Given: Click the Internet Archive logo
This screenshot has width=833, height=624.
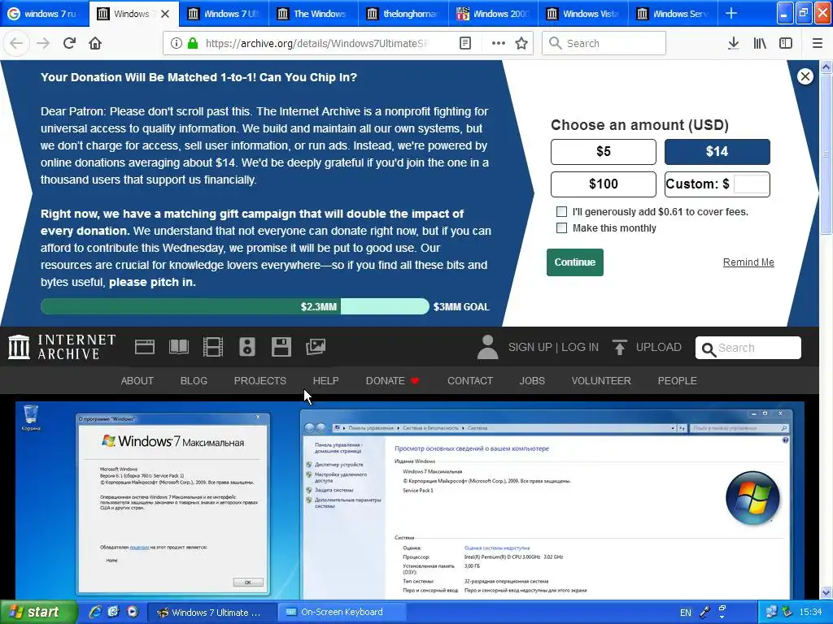Looking at the screenshot, I should tap(62, 347).
